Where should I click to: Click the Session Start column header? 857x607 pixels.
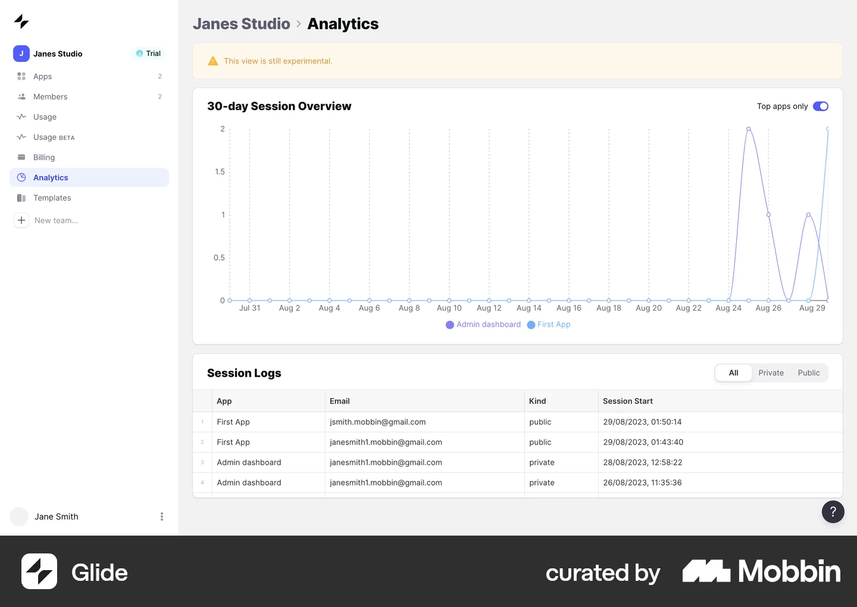coord(720,401)
